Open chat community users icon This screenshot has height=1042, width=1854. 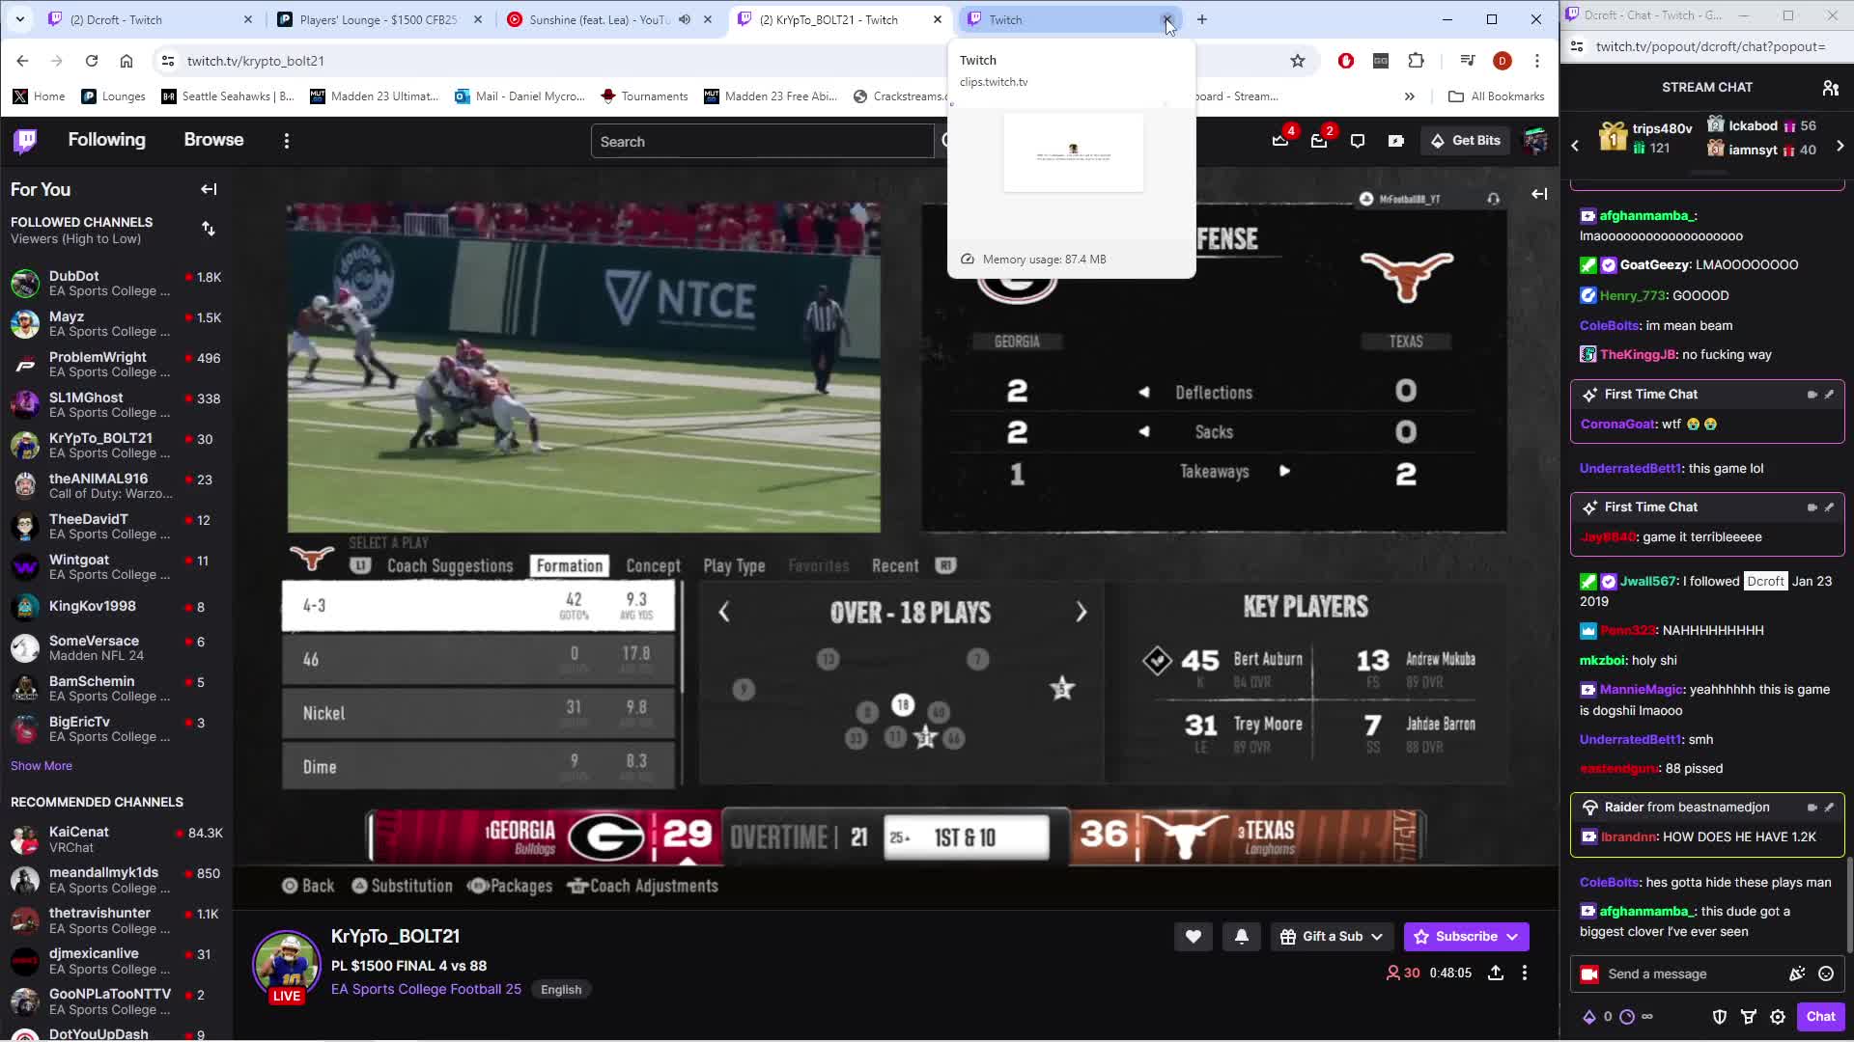(x=1831, y=88)
